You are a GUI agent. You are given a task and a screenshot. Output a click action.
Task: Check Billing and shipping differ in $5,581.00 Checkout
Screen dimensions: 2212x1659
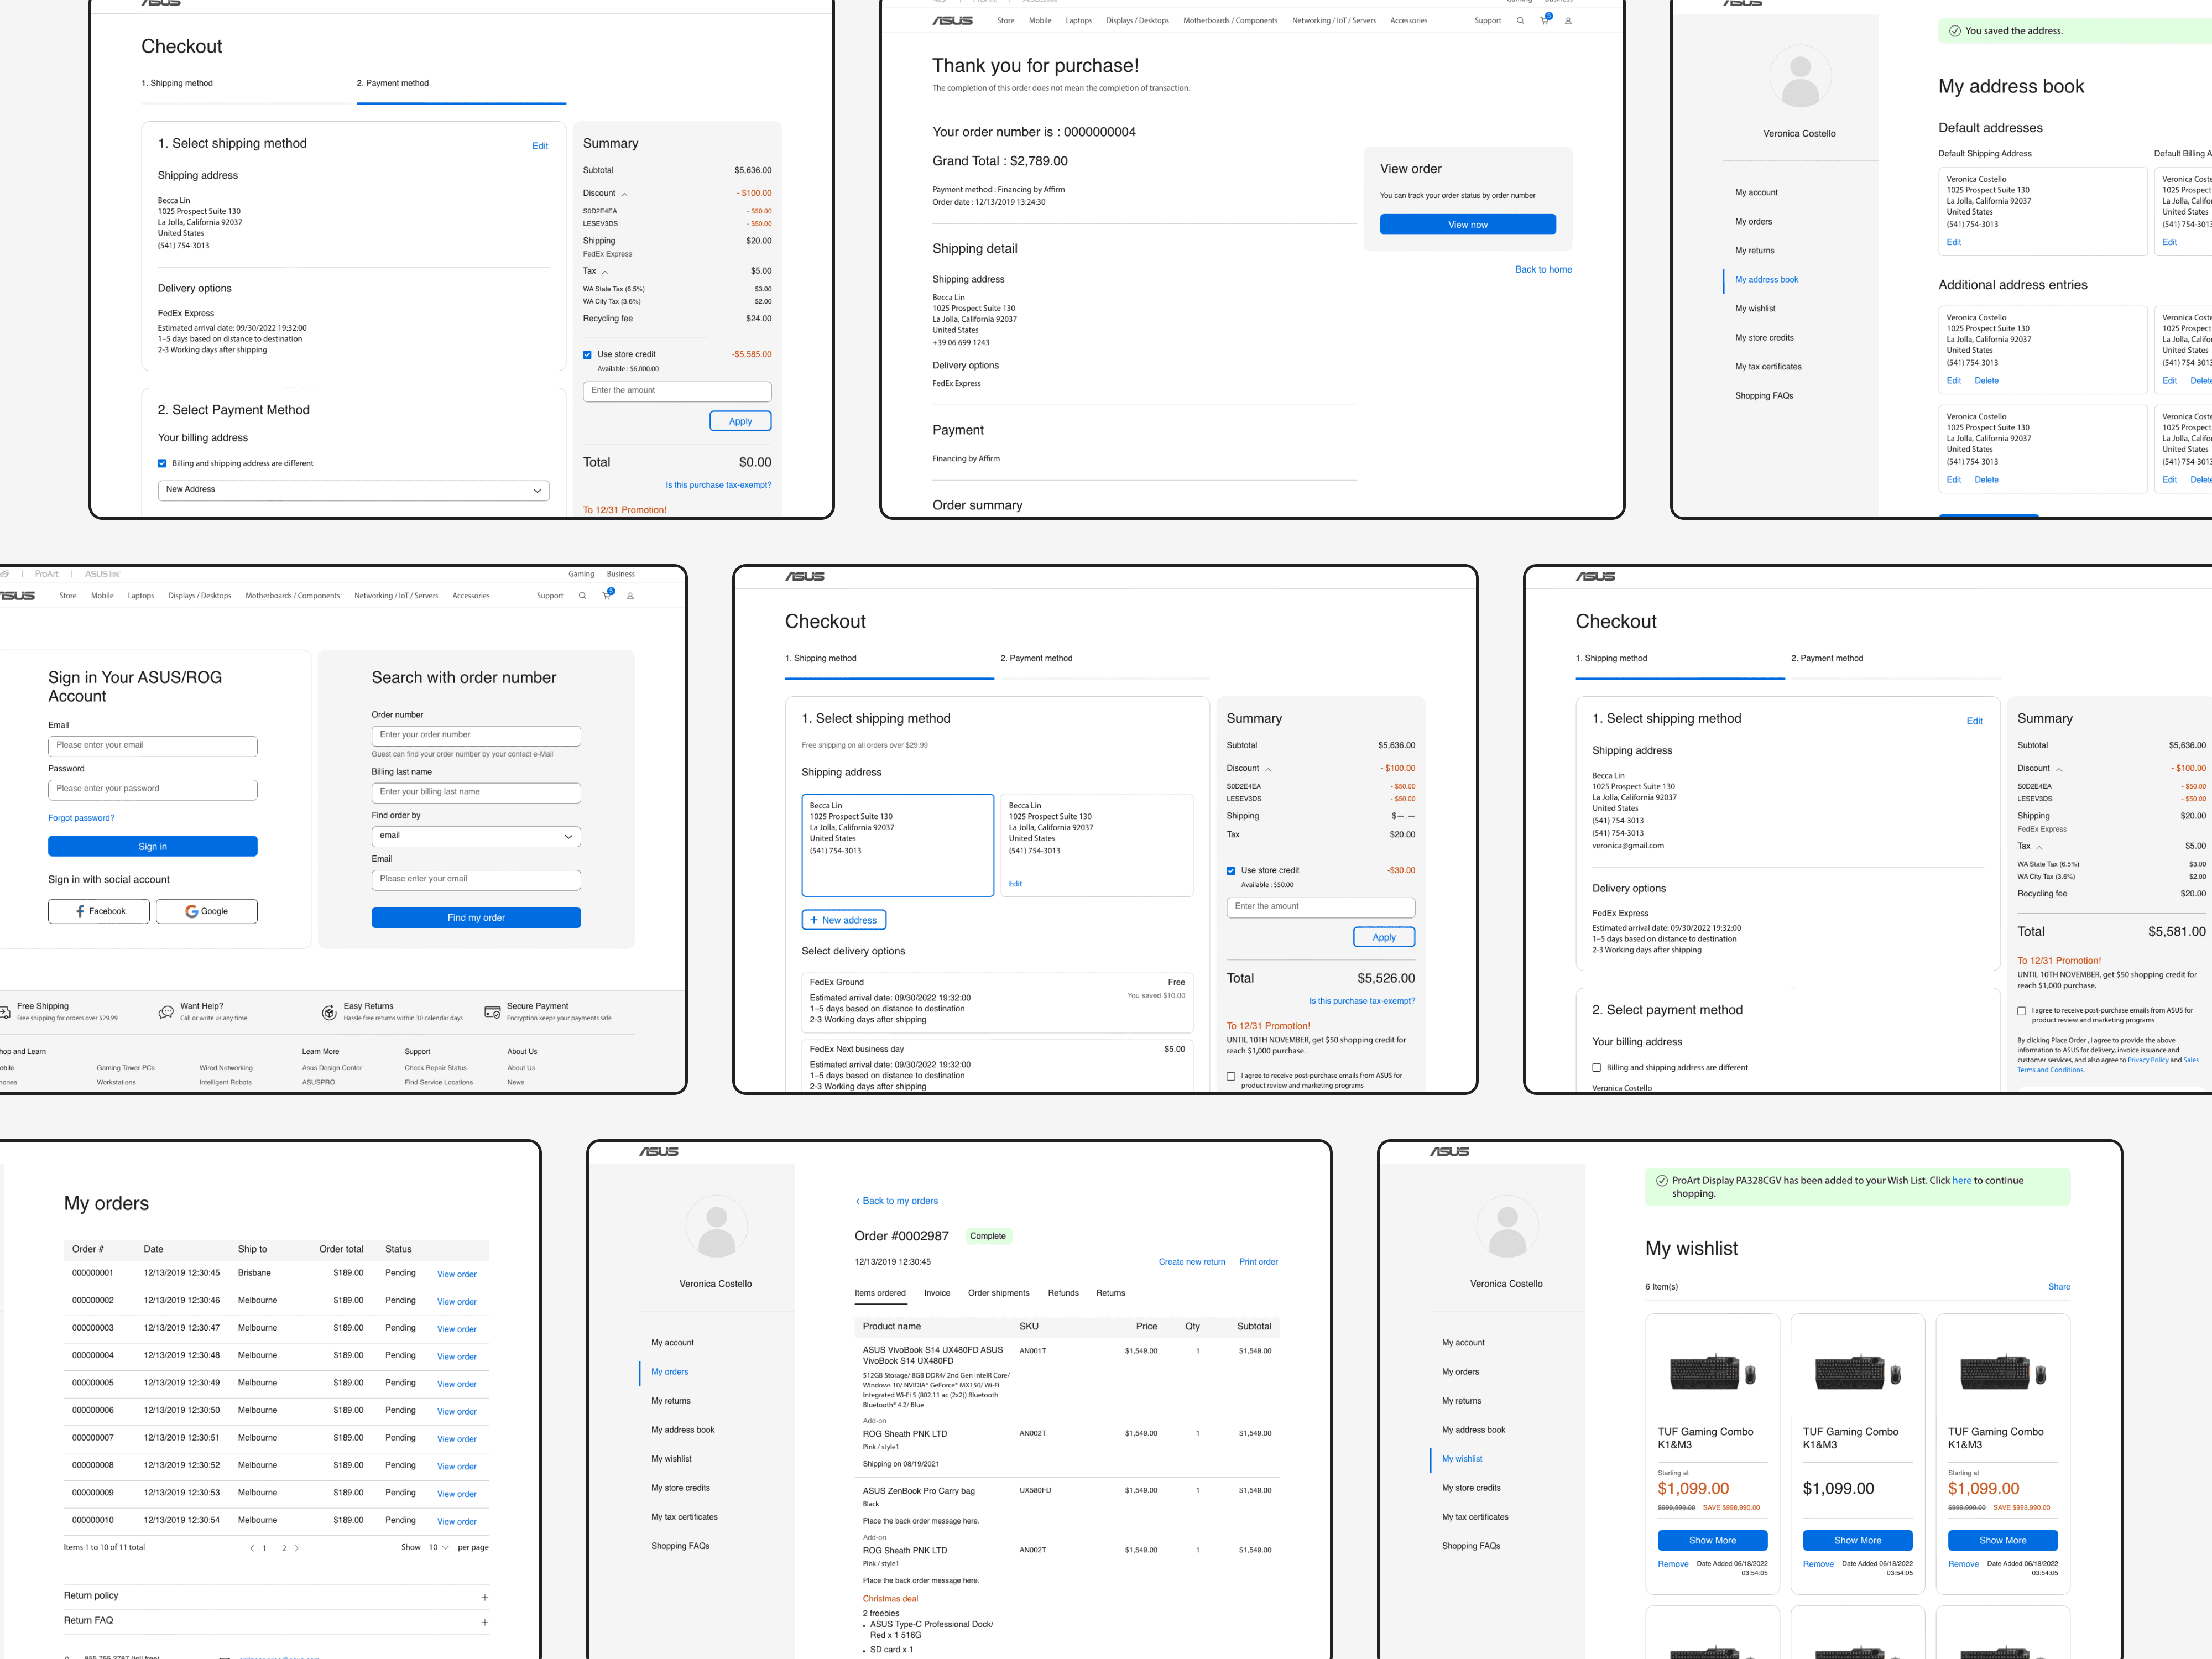pos(1597,1068)
